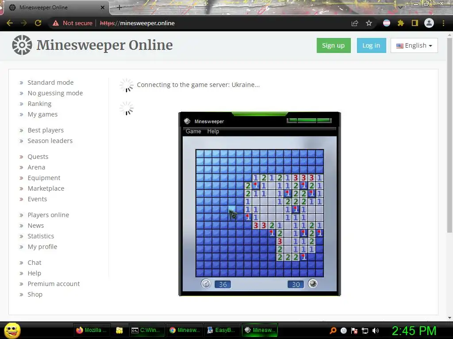Click the flag with red X tray icon
Image resolution: width=453 pixels, height=339 pixels.
tap(354, 330)
